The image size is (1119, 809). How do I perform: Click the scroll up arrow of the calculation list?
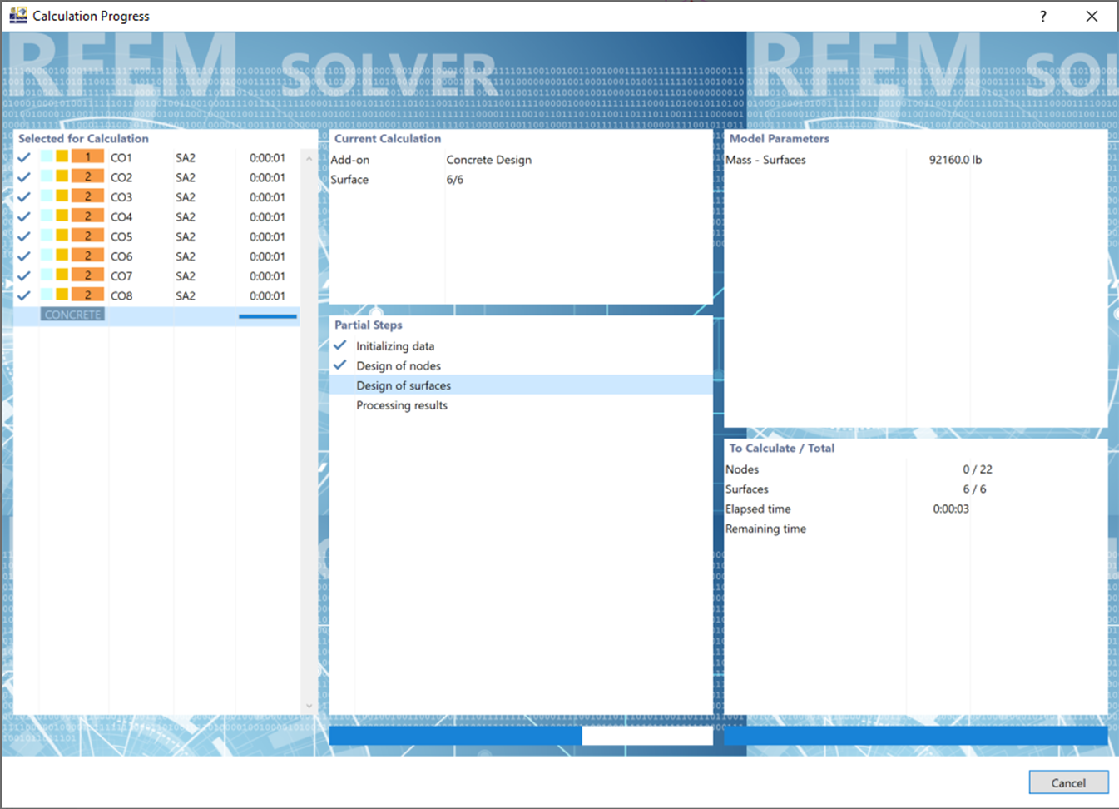pyautogui.click(x=309, y=158)
